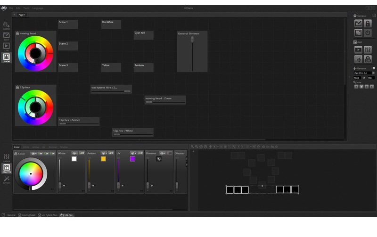Toggle the White channel LTP switch
Viewport: 377px width, 237px height.
82,153
